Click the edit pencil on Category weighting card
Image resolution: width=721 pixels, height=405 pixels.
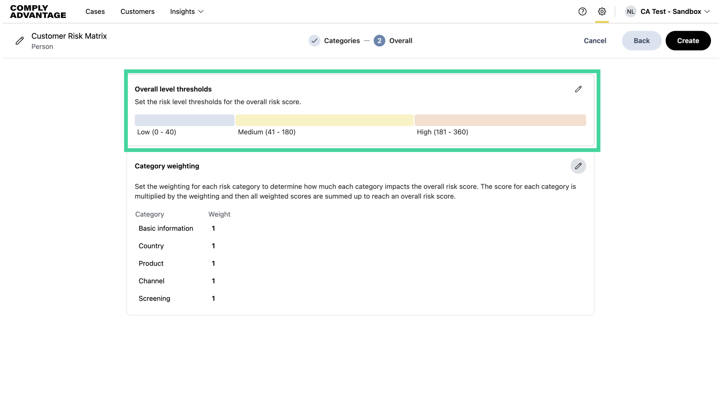pos(578,166)
